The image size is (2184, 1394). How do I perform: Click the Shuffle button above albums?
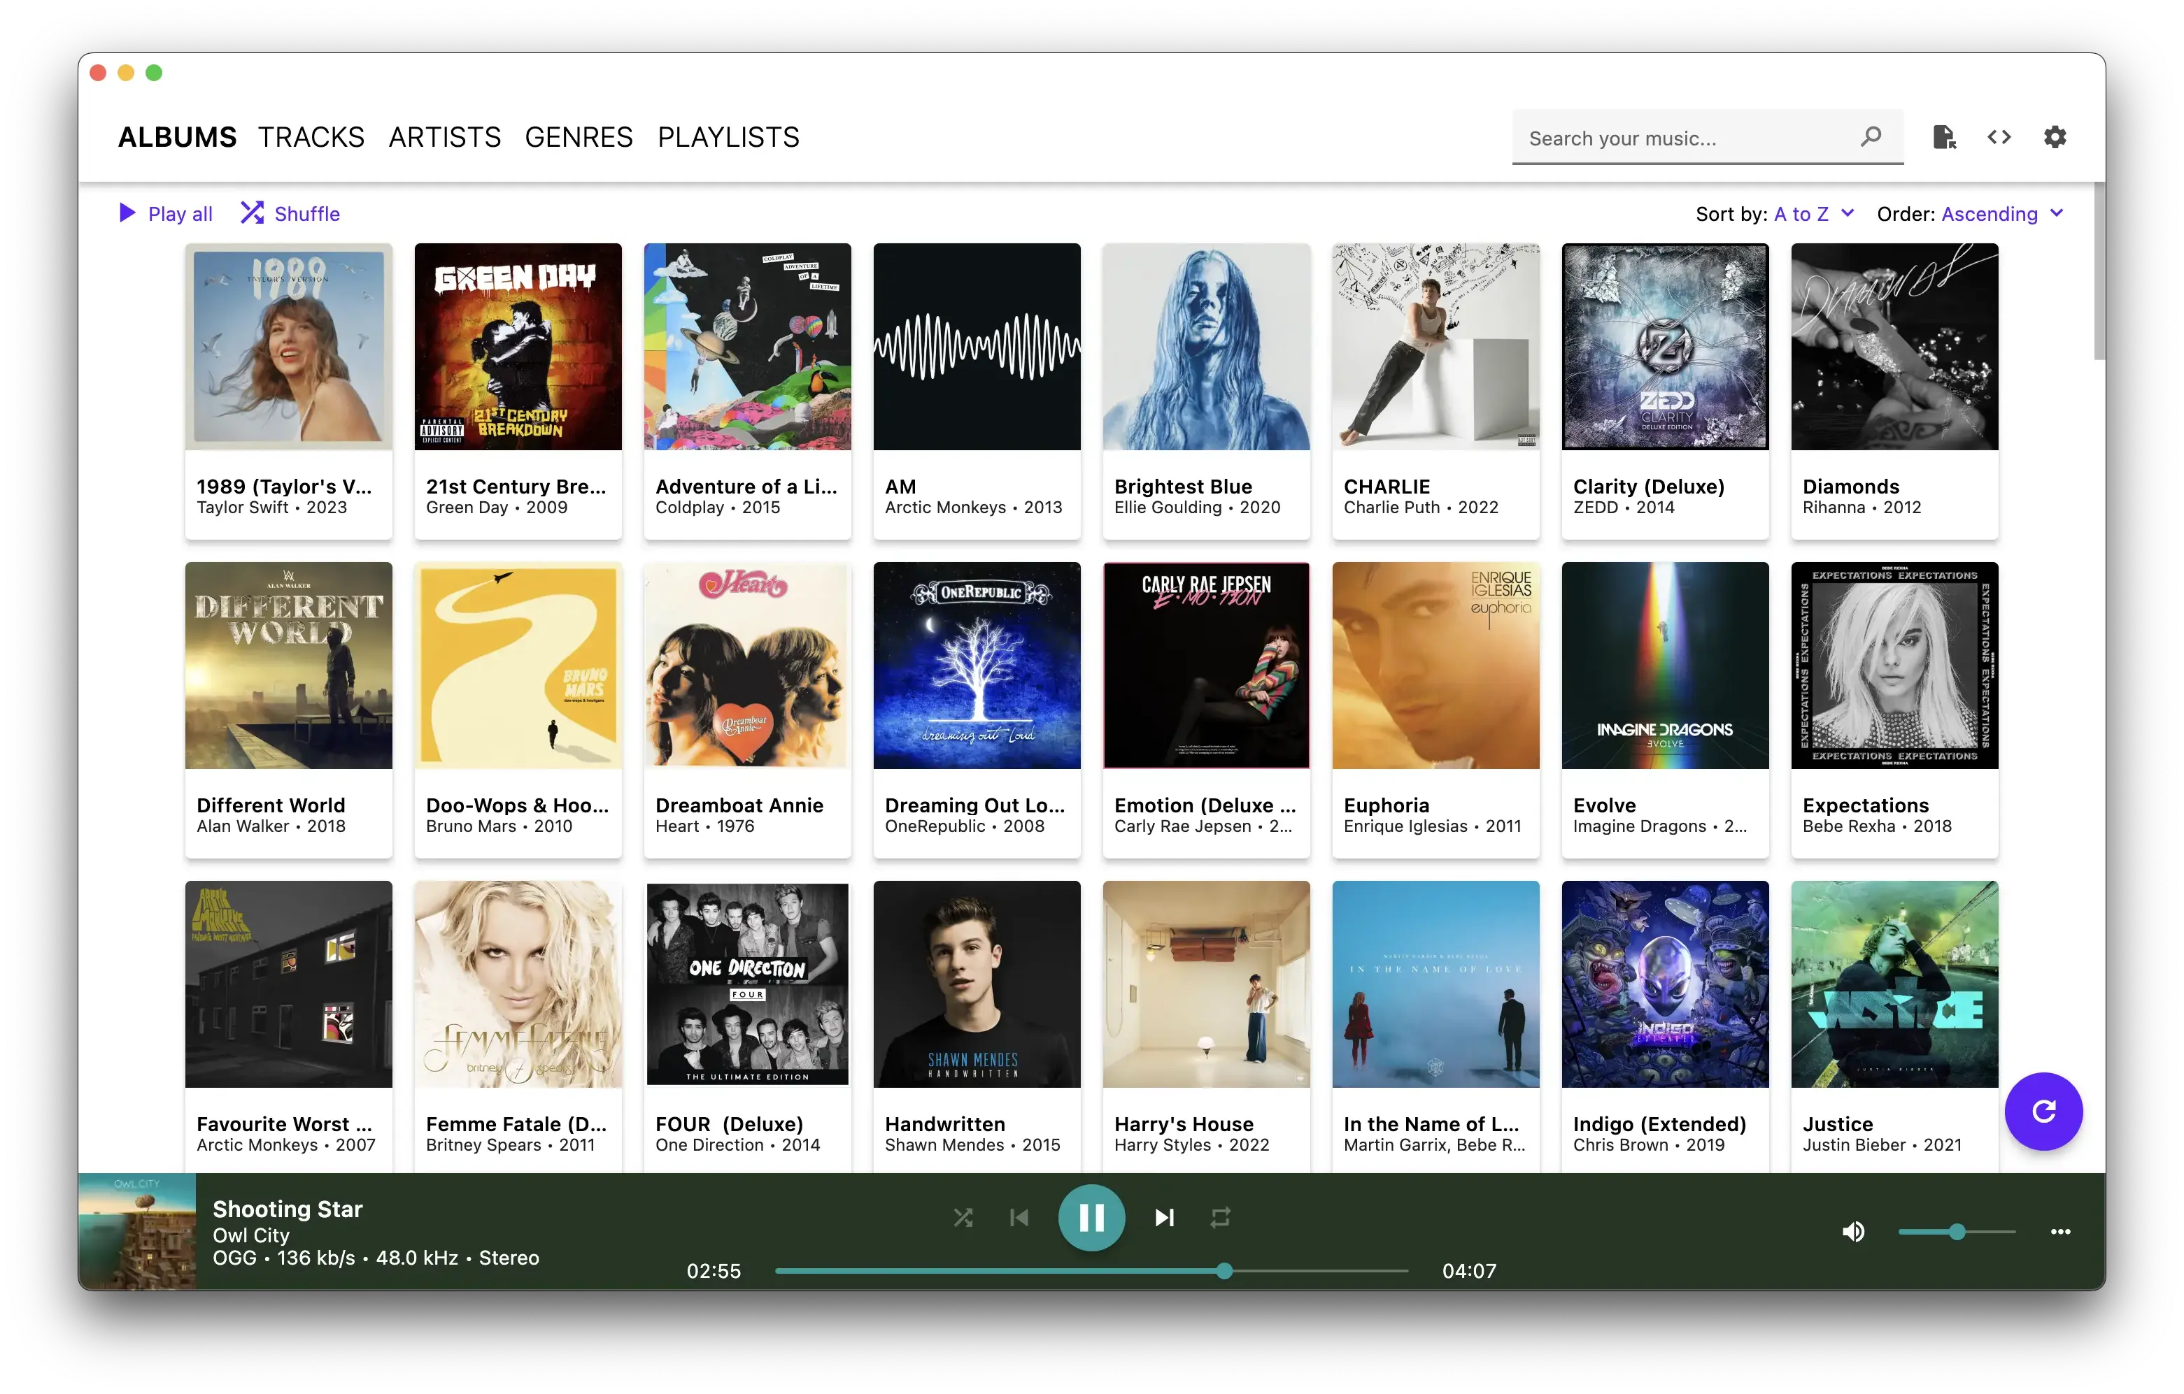[x=290, y=214]
